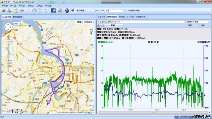Select the orange Street View pegman
Viewport: 212px width, 119px height.
8,37
